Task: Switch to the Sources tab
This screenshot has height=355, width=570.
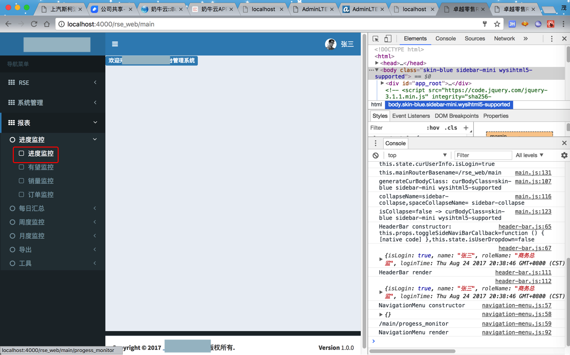Action: point(475,39)
